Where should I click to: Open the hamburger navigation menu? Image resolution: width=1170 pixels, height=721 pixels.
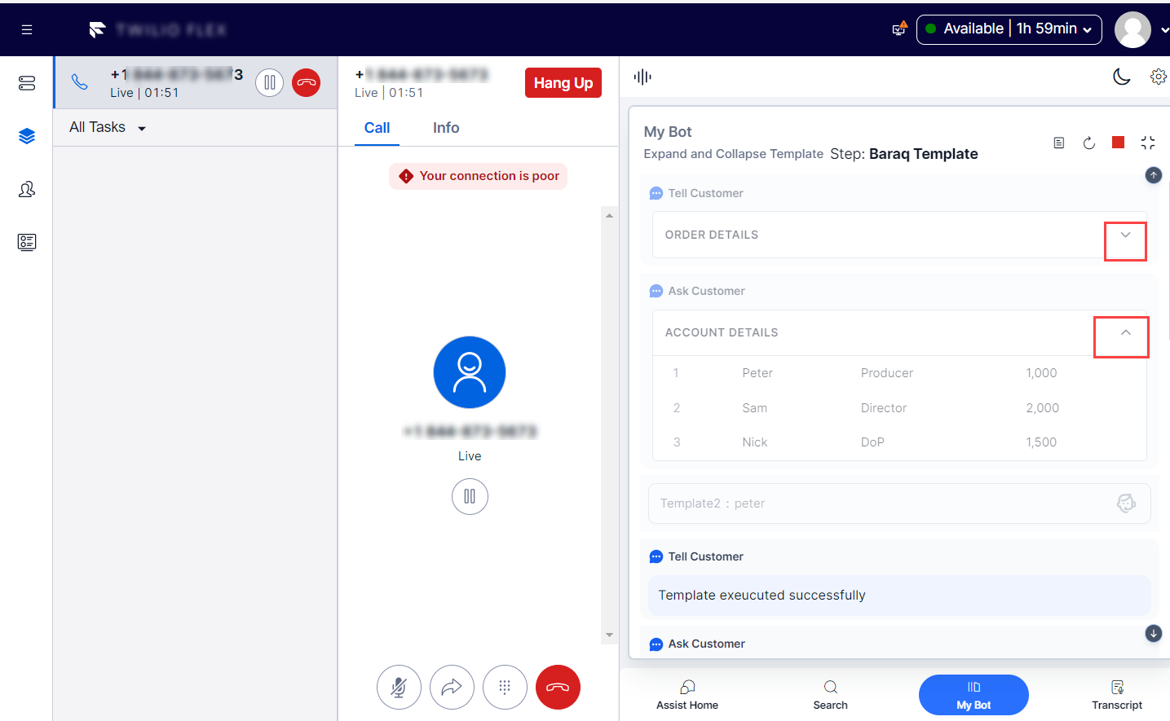pyautogui.click(x=27, y=30)
